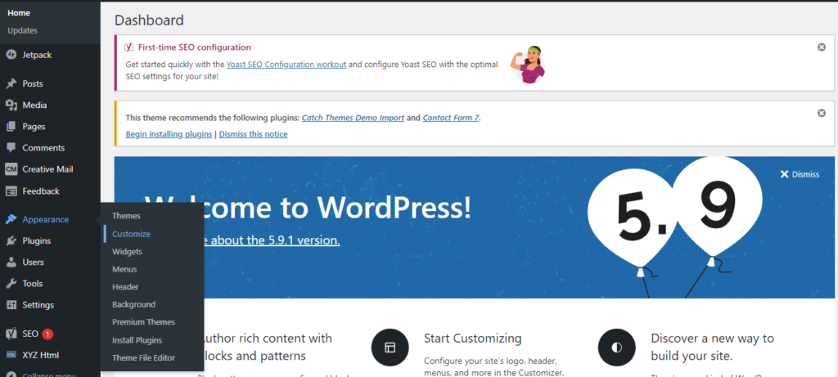Open Menus in Appearance flyout

(124, 269)
